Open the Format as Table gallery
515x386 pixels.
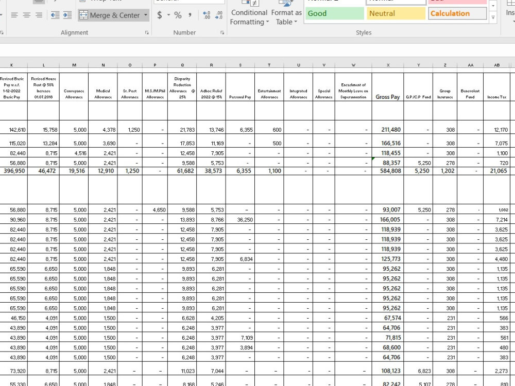(x=286, y=13)
